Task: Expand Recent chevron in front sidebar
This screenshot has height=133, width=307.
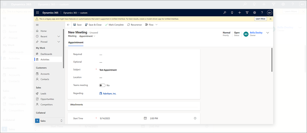Action: tap(59, 36)
